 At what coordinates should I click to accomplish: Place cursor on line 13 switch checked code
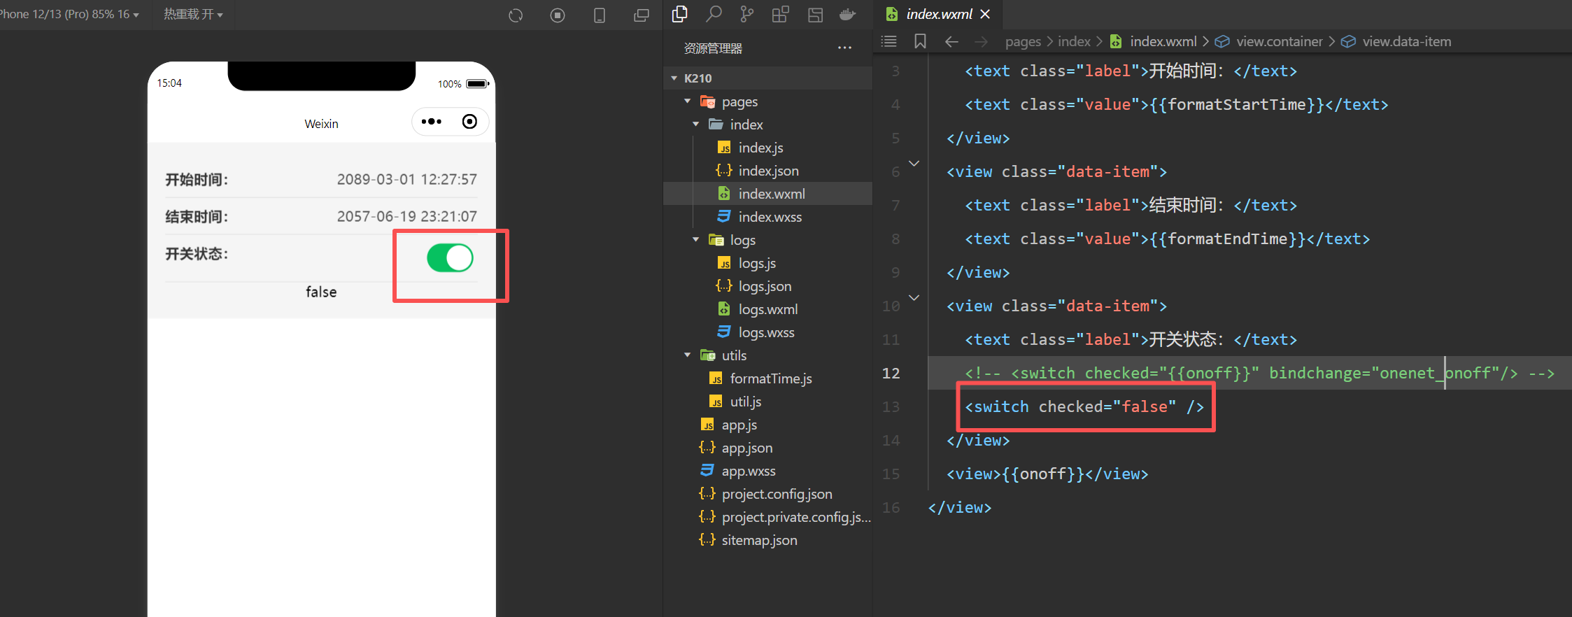click(x=1084, y=406)
